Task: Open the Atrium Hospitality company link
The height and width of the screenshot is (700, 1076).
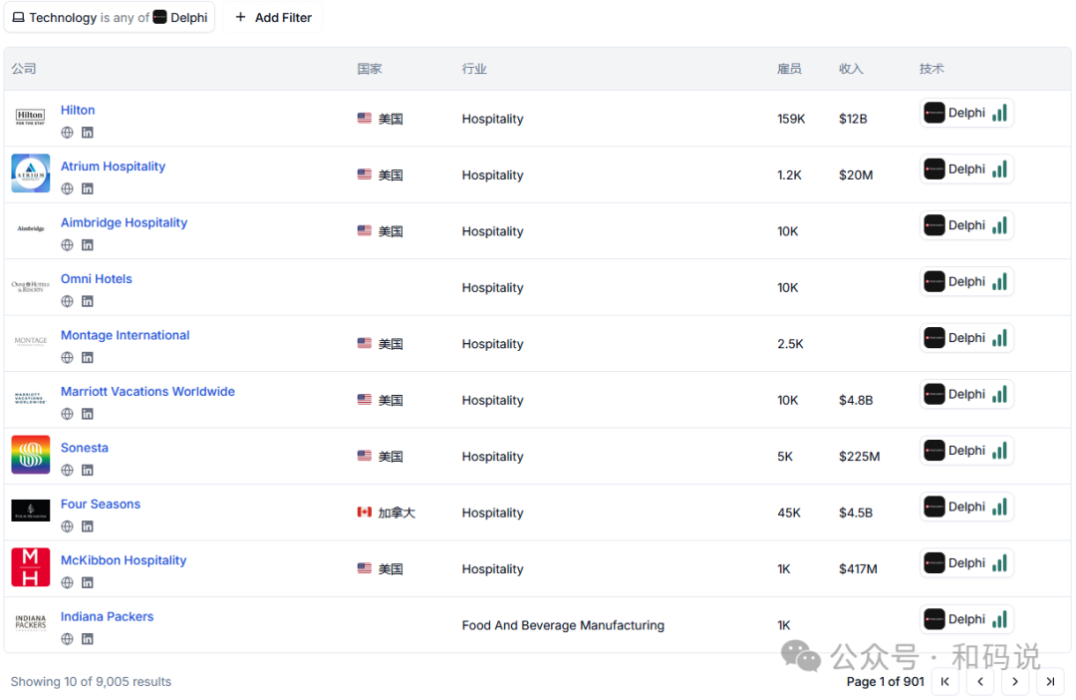Action: pyautogui.click(x=114, y=167)
